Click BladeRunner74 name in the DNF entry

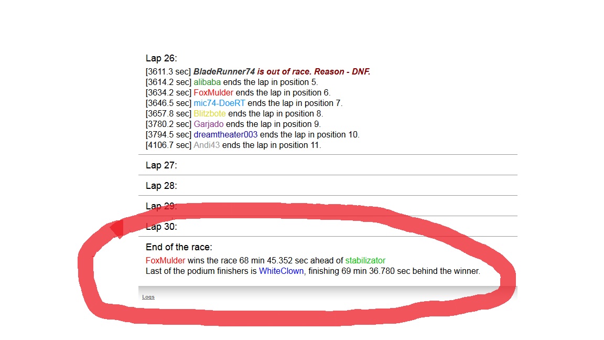[224, 71]
